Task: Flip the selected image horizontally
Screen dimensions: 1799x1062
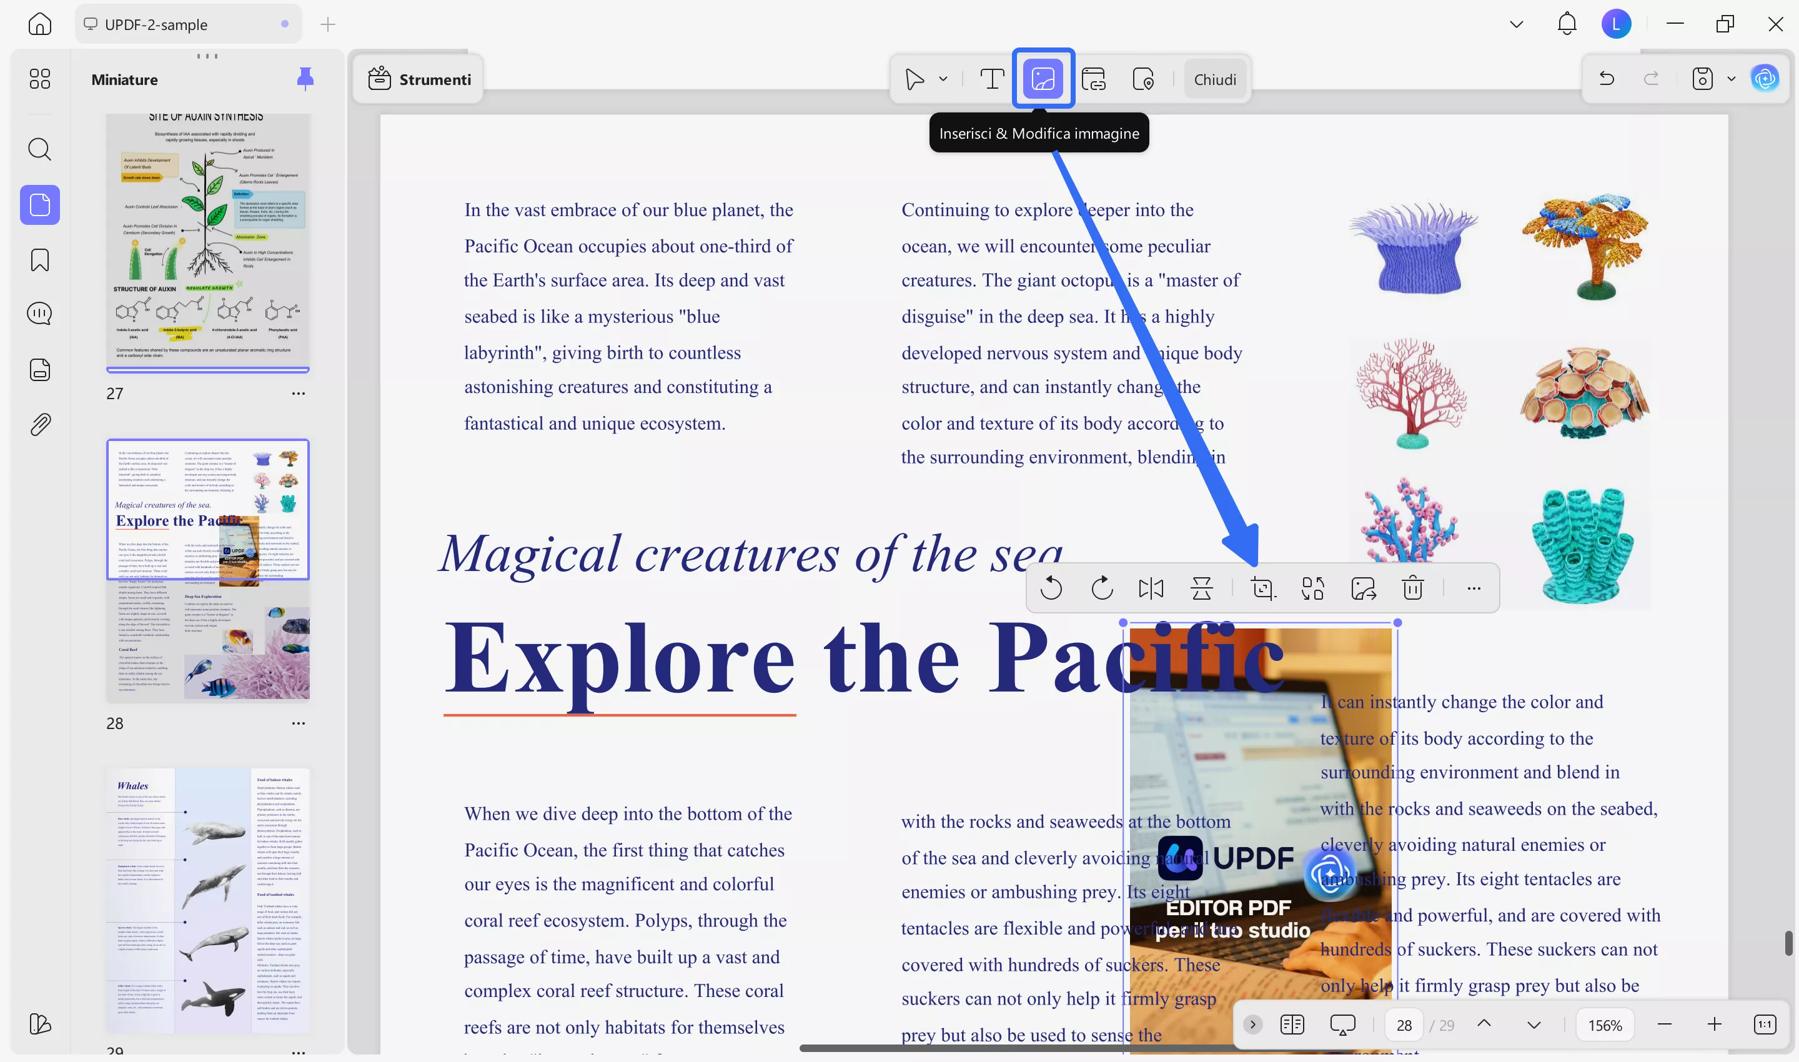Action: coord(1151,588)
